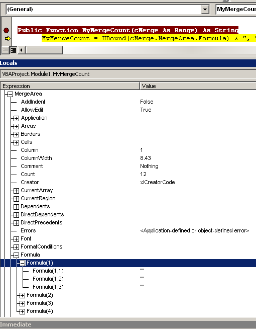Collapse the Formula node
256x329 pixels.
point(17,256)
